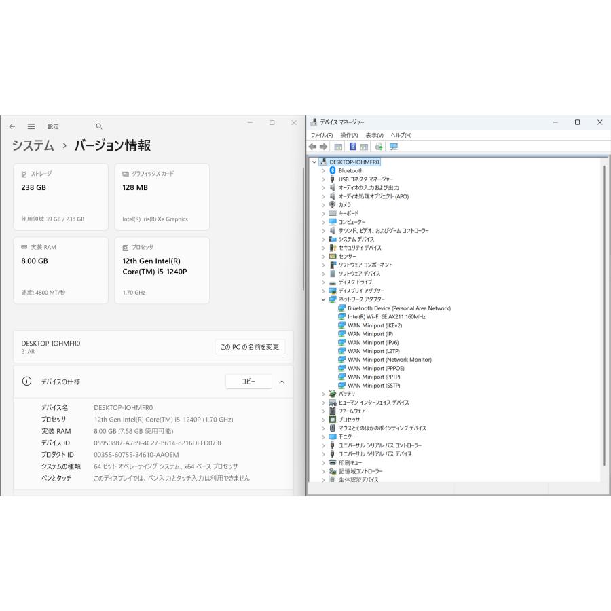
Task: Expand the Bluetooth category
Action: click(x=323, y=170)
